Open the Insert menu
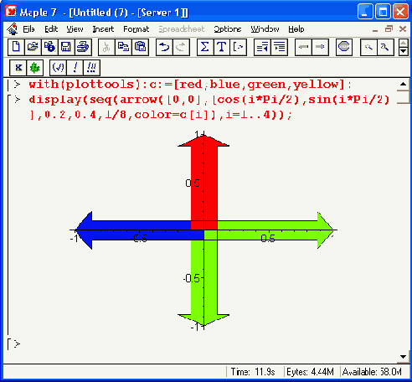Viewport: 412px width, 382px height. pyautogui.click(x=103, y=29)
